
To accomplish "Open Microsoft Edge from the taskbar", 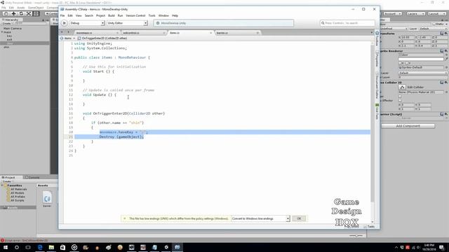I will coord(40,247).
